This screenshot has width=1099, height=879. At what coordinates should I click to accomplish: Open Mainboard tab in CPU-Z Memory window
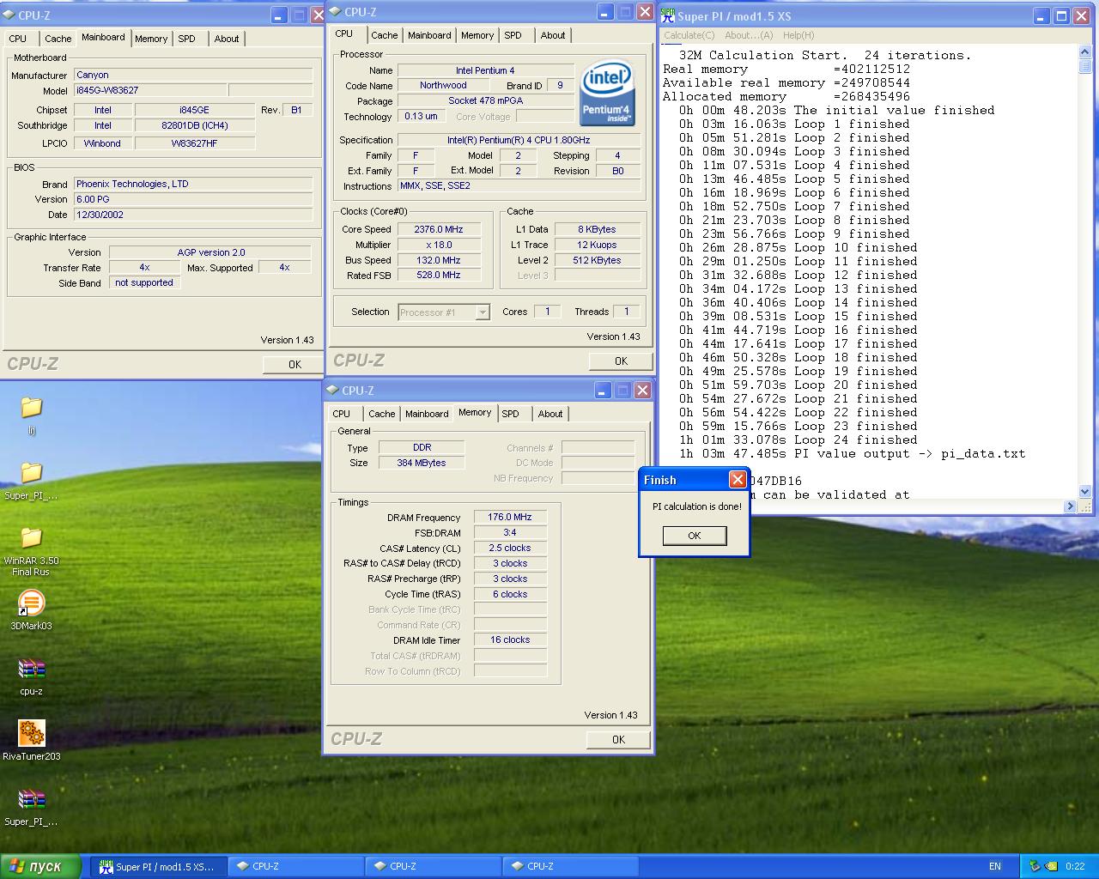(427, 414)
